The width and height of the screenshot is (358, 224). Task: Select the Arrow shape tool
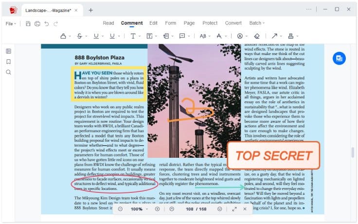coord(274,36)
